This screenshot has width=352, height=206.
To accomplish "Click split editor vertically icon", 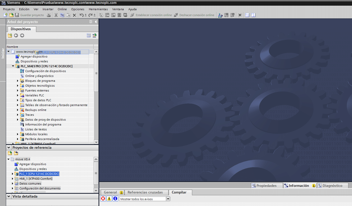I will click(x=253, y=15).
